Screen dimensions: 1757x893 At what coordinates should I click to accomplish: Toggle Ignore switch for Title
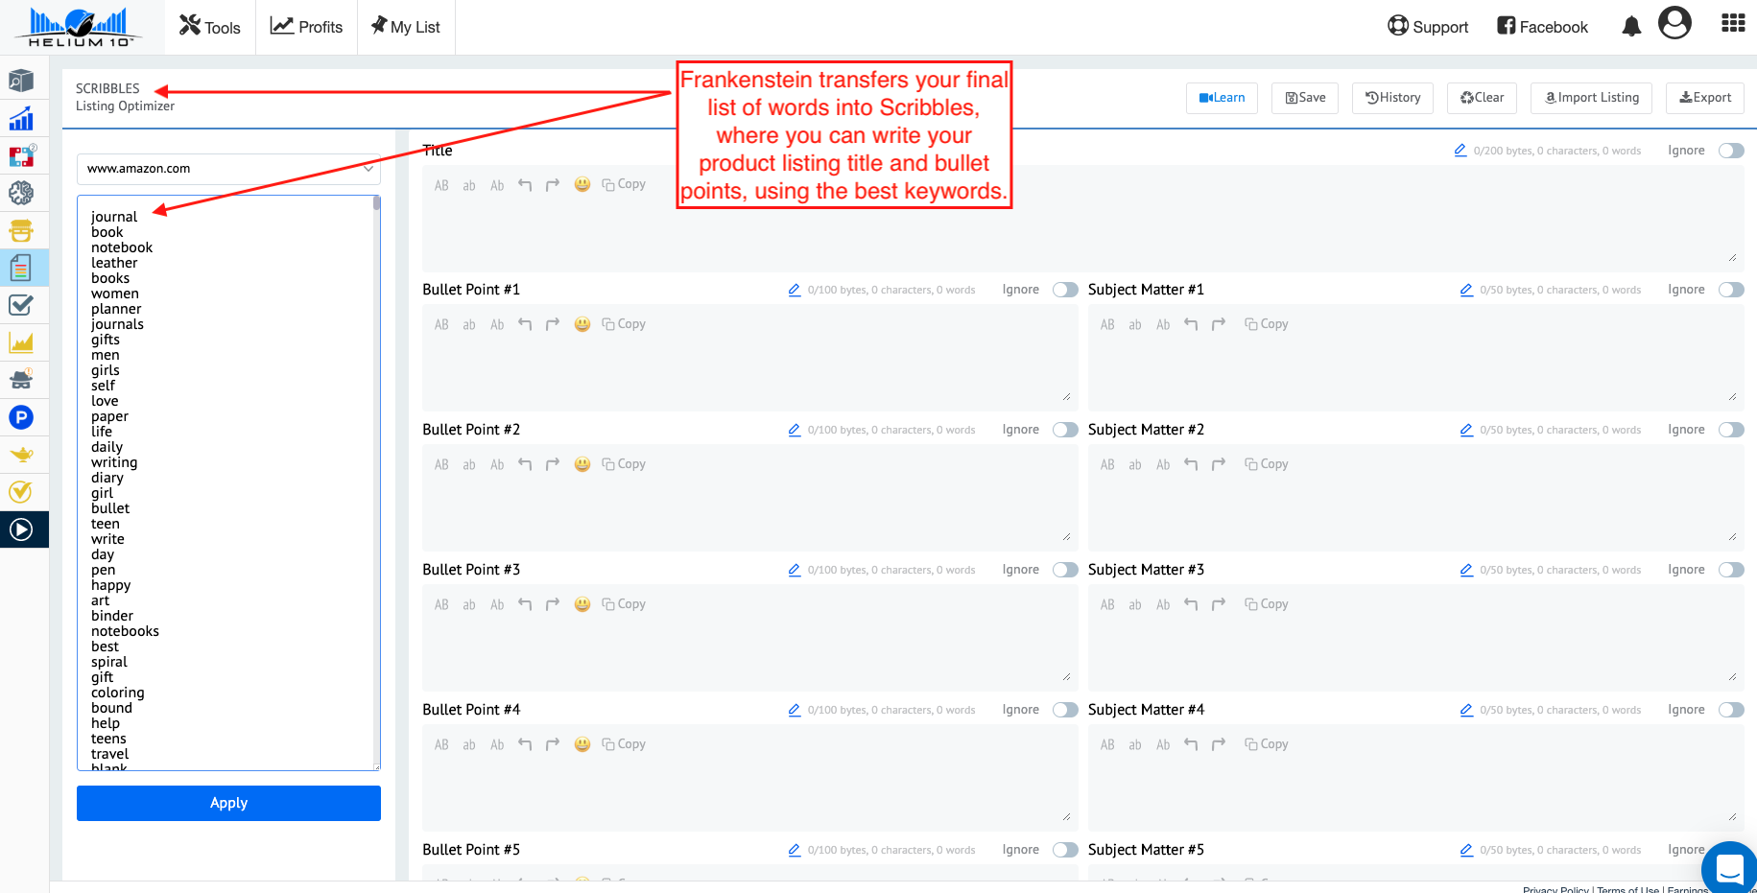coord(1731,151)
